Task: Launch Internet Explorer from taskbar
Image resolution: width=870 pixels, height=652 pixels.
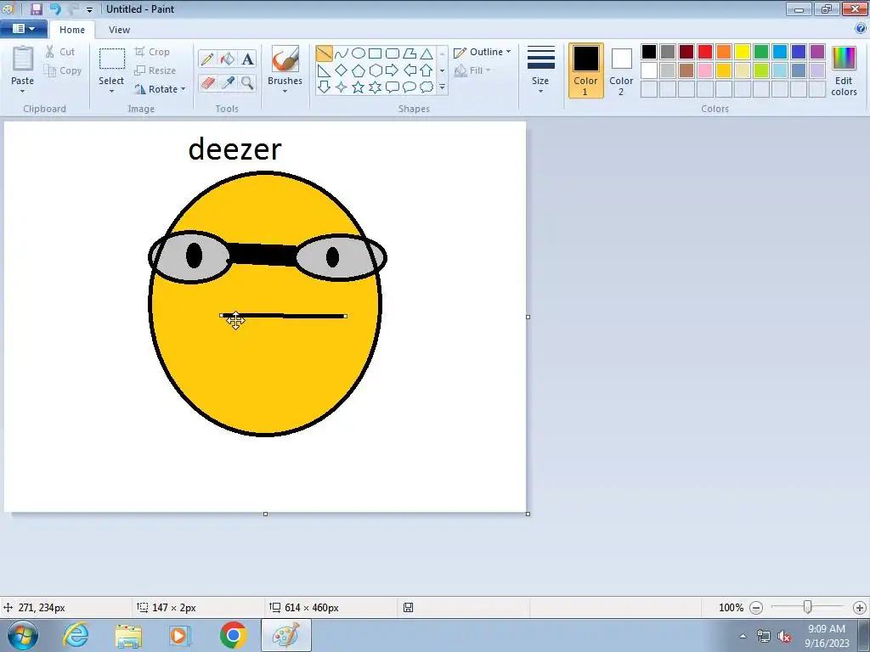Action: click(x=76, y=635)
